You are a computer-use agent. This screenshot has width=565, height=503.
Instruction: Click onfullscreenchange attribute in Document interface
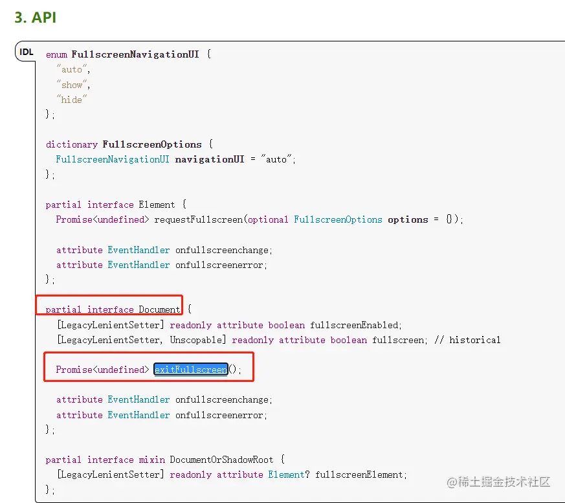222,399
